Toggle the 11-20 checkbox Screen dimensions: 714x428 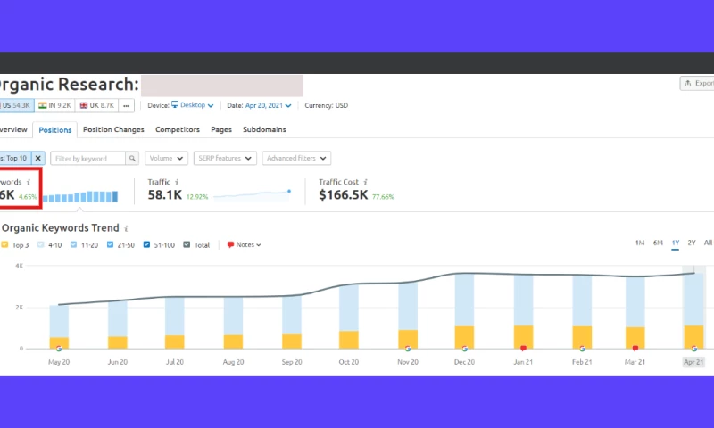point(73,244)
